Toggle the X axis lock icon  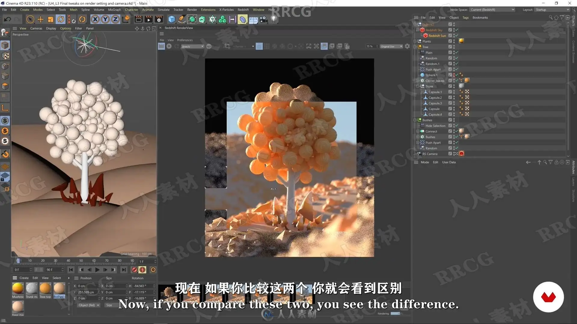click(x=95, y=19)
